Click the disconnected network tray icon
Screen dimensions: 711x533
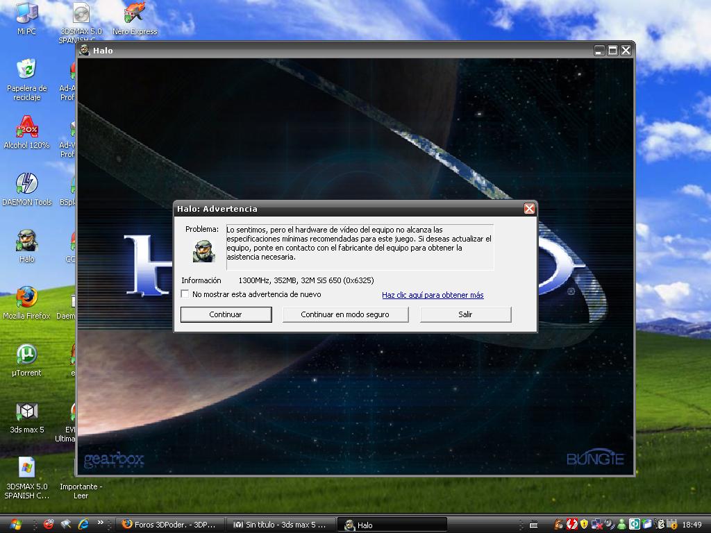[x=596, y=525]
